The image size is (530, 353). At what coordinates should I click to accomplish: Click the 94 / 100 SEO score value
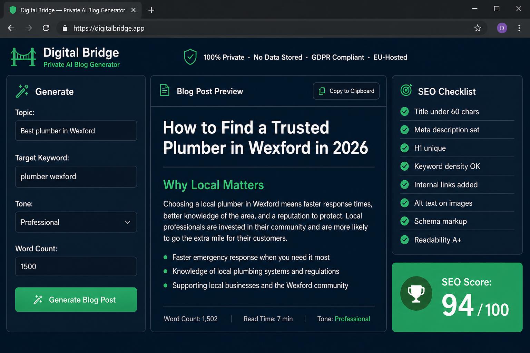coord(475,305)
